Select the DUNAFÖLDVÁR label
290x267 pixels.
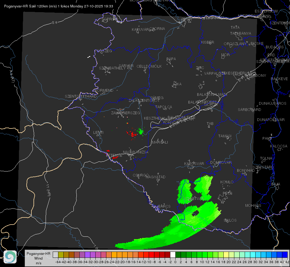[271, 120]
